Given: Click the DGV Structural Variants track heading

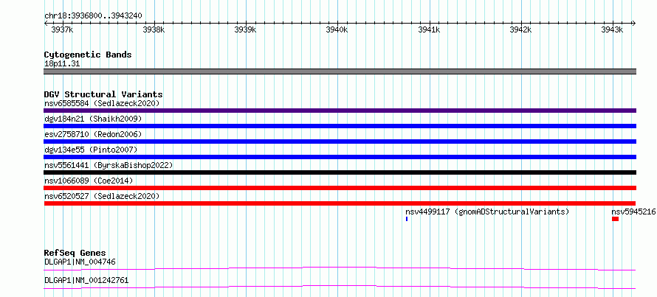Looking at the screenshot, I should click(x=103, y=94).
